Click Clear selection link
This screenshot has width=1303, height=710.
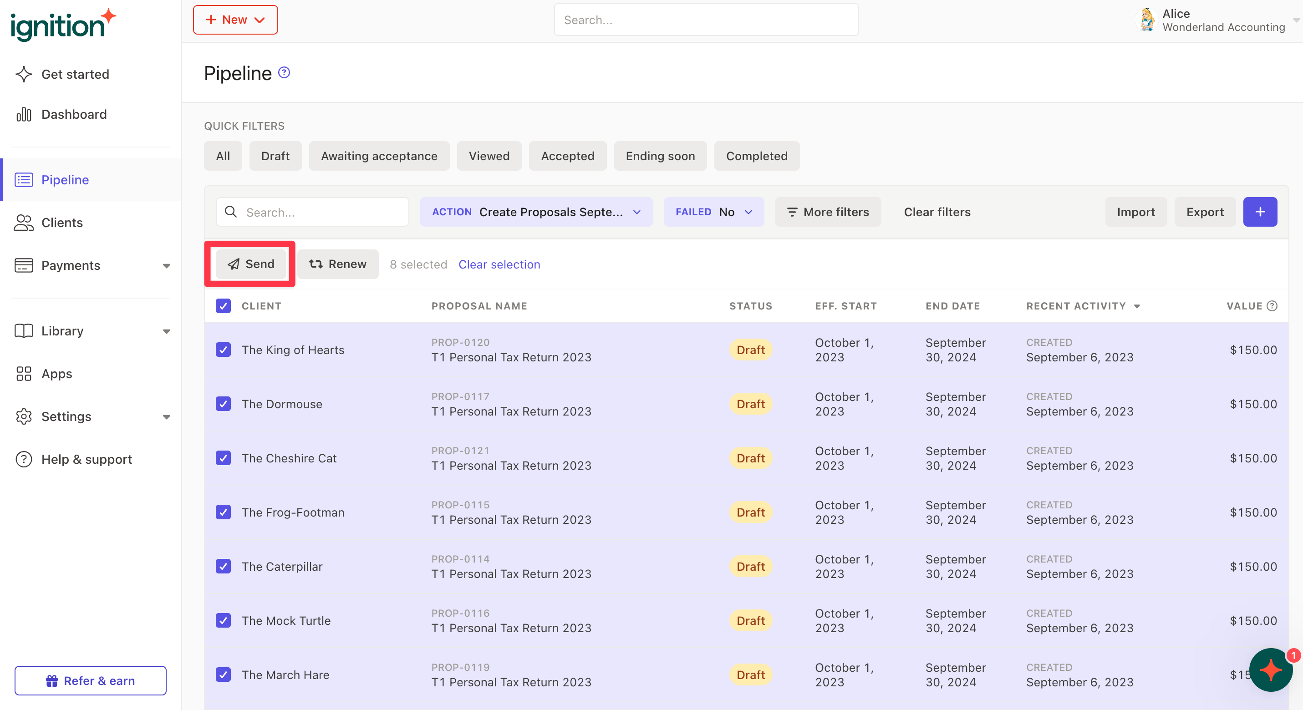(499, 264)
